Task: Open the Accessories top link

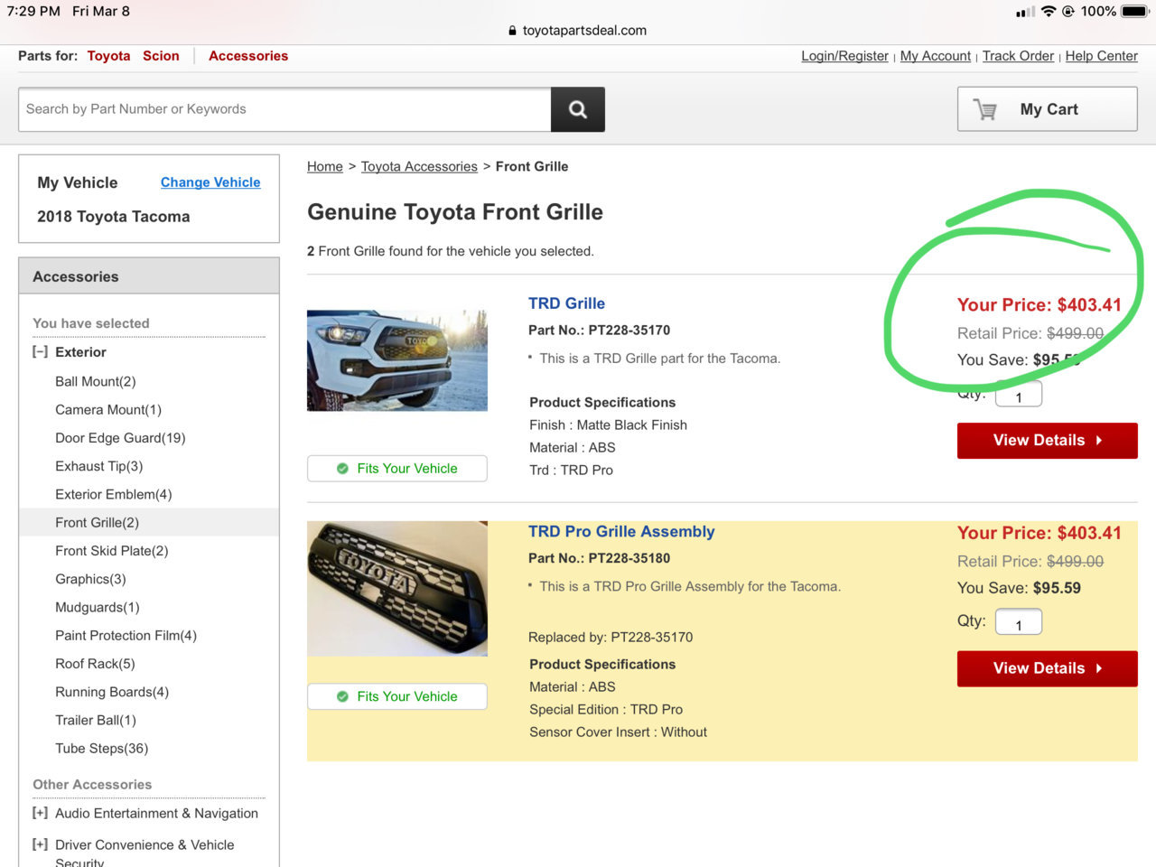Action: pyautogui.click(x=248, y=56)
